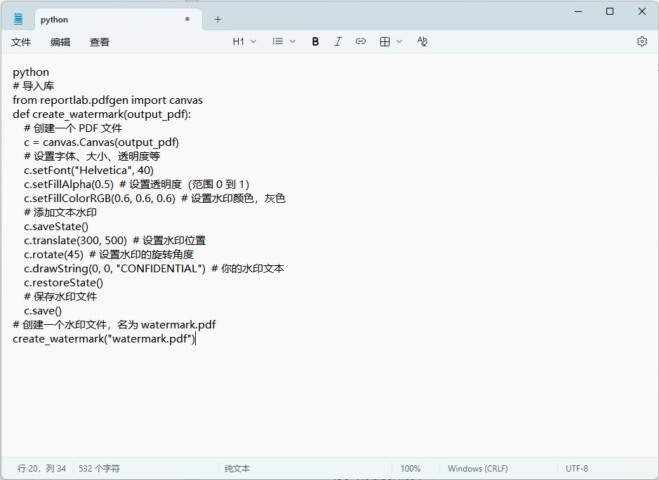Open the table insert dropdown
Screen dimensions: 659x480
tap(391, 41)
